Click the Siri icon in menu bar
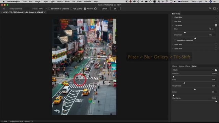This screenshot has width=219, height=123. pyautogui.click(x=211, y=1)
